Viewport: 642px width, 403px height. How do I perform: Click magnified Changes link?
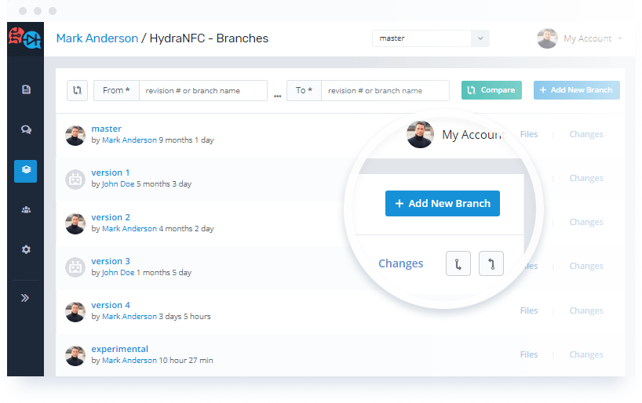pos(400,263)
